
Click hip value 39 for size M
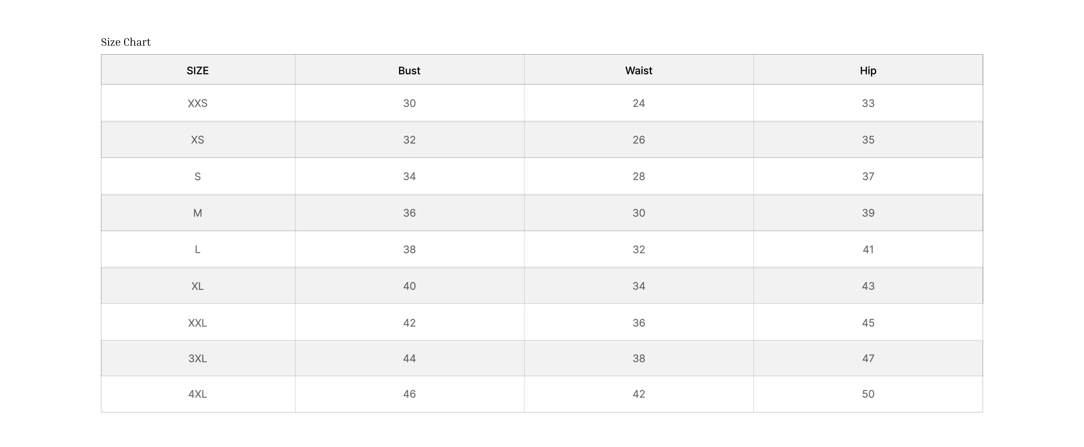(x=868, y=213)
